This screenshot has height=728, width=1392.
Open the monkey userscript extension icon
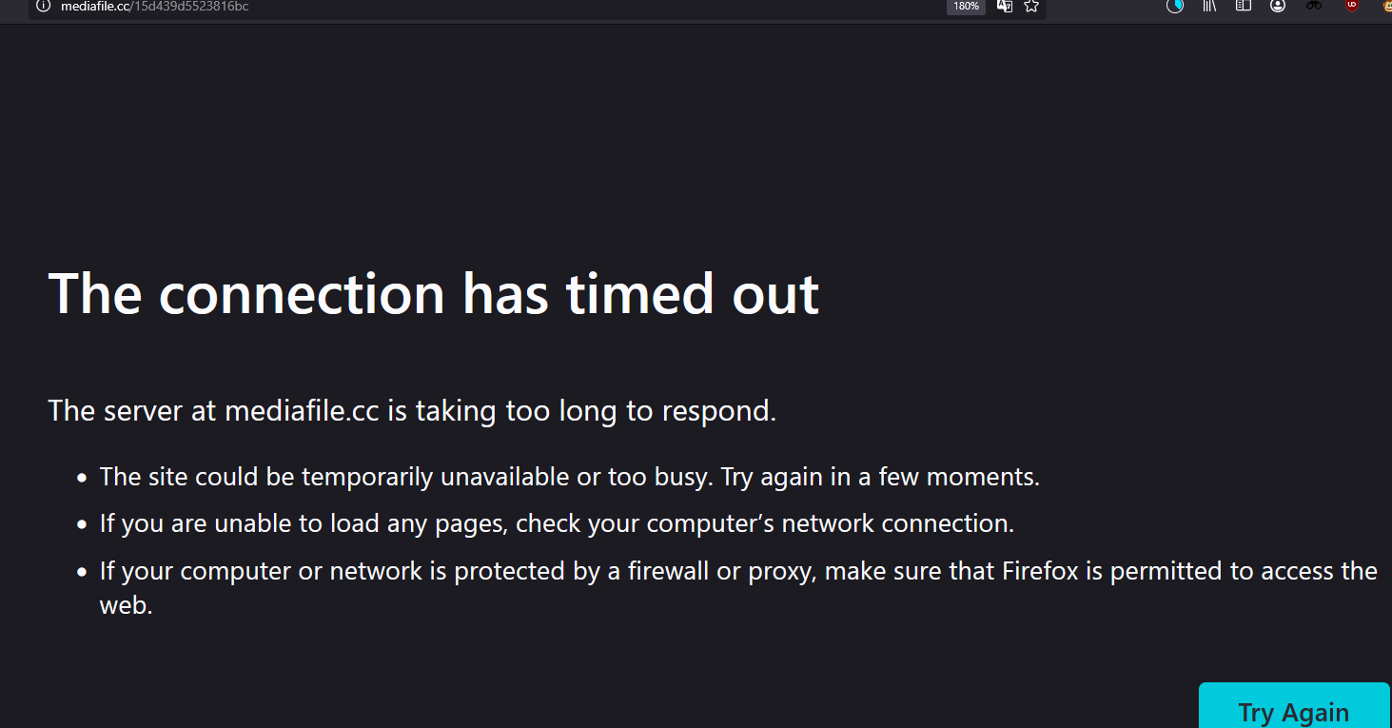point(1386,6)
